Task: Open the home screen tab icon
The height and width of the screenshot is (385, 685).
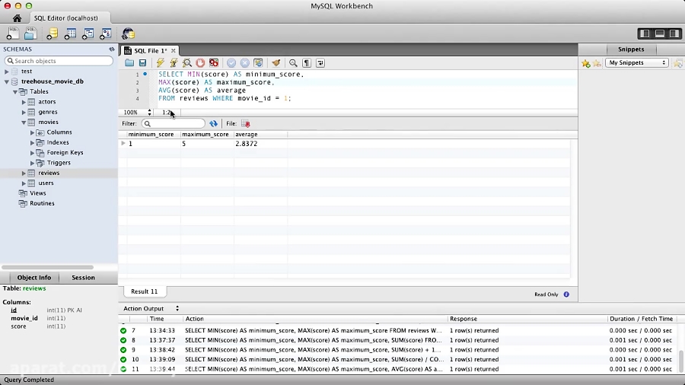Action: [17, 18]
